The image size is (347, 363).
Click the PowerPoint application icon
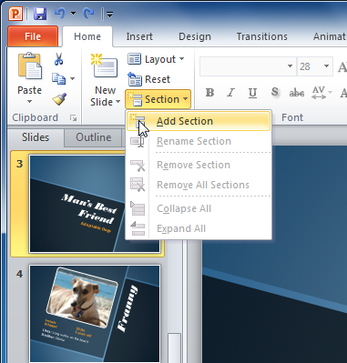[x=15, y=14]
